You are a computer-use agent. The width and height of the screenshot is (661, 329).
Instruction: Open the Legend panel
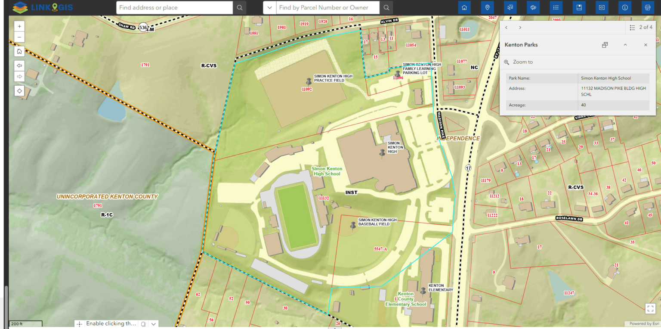pyautogui.click(x=556, y=7)
